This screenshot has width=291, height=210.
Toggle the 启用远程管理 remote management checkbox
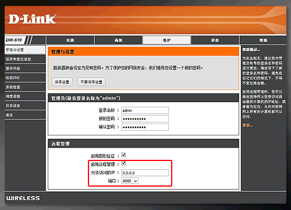pos(123,163)
